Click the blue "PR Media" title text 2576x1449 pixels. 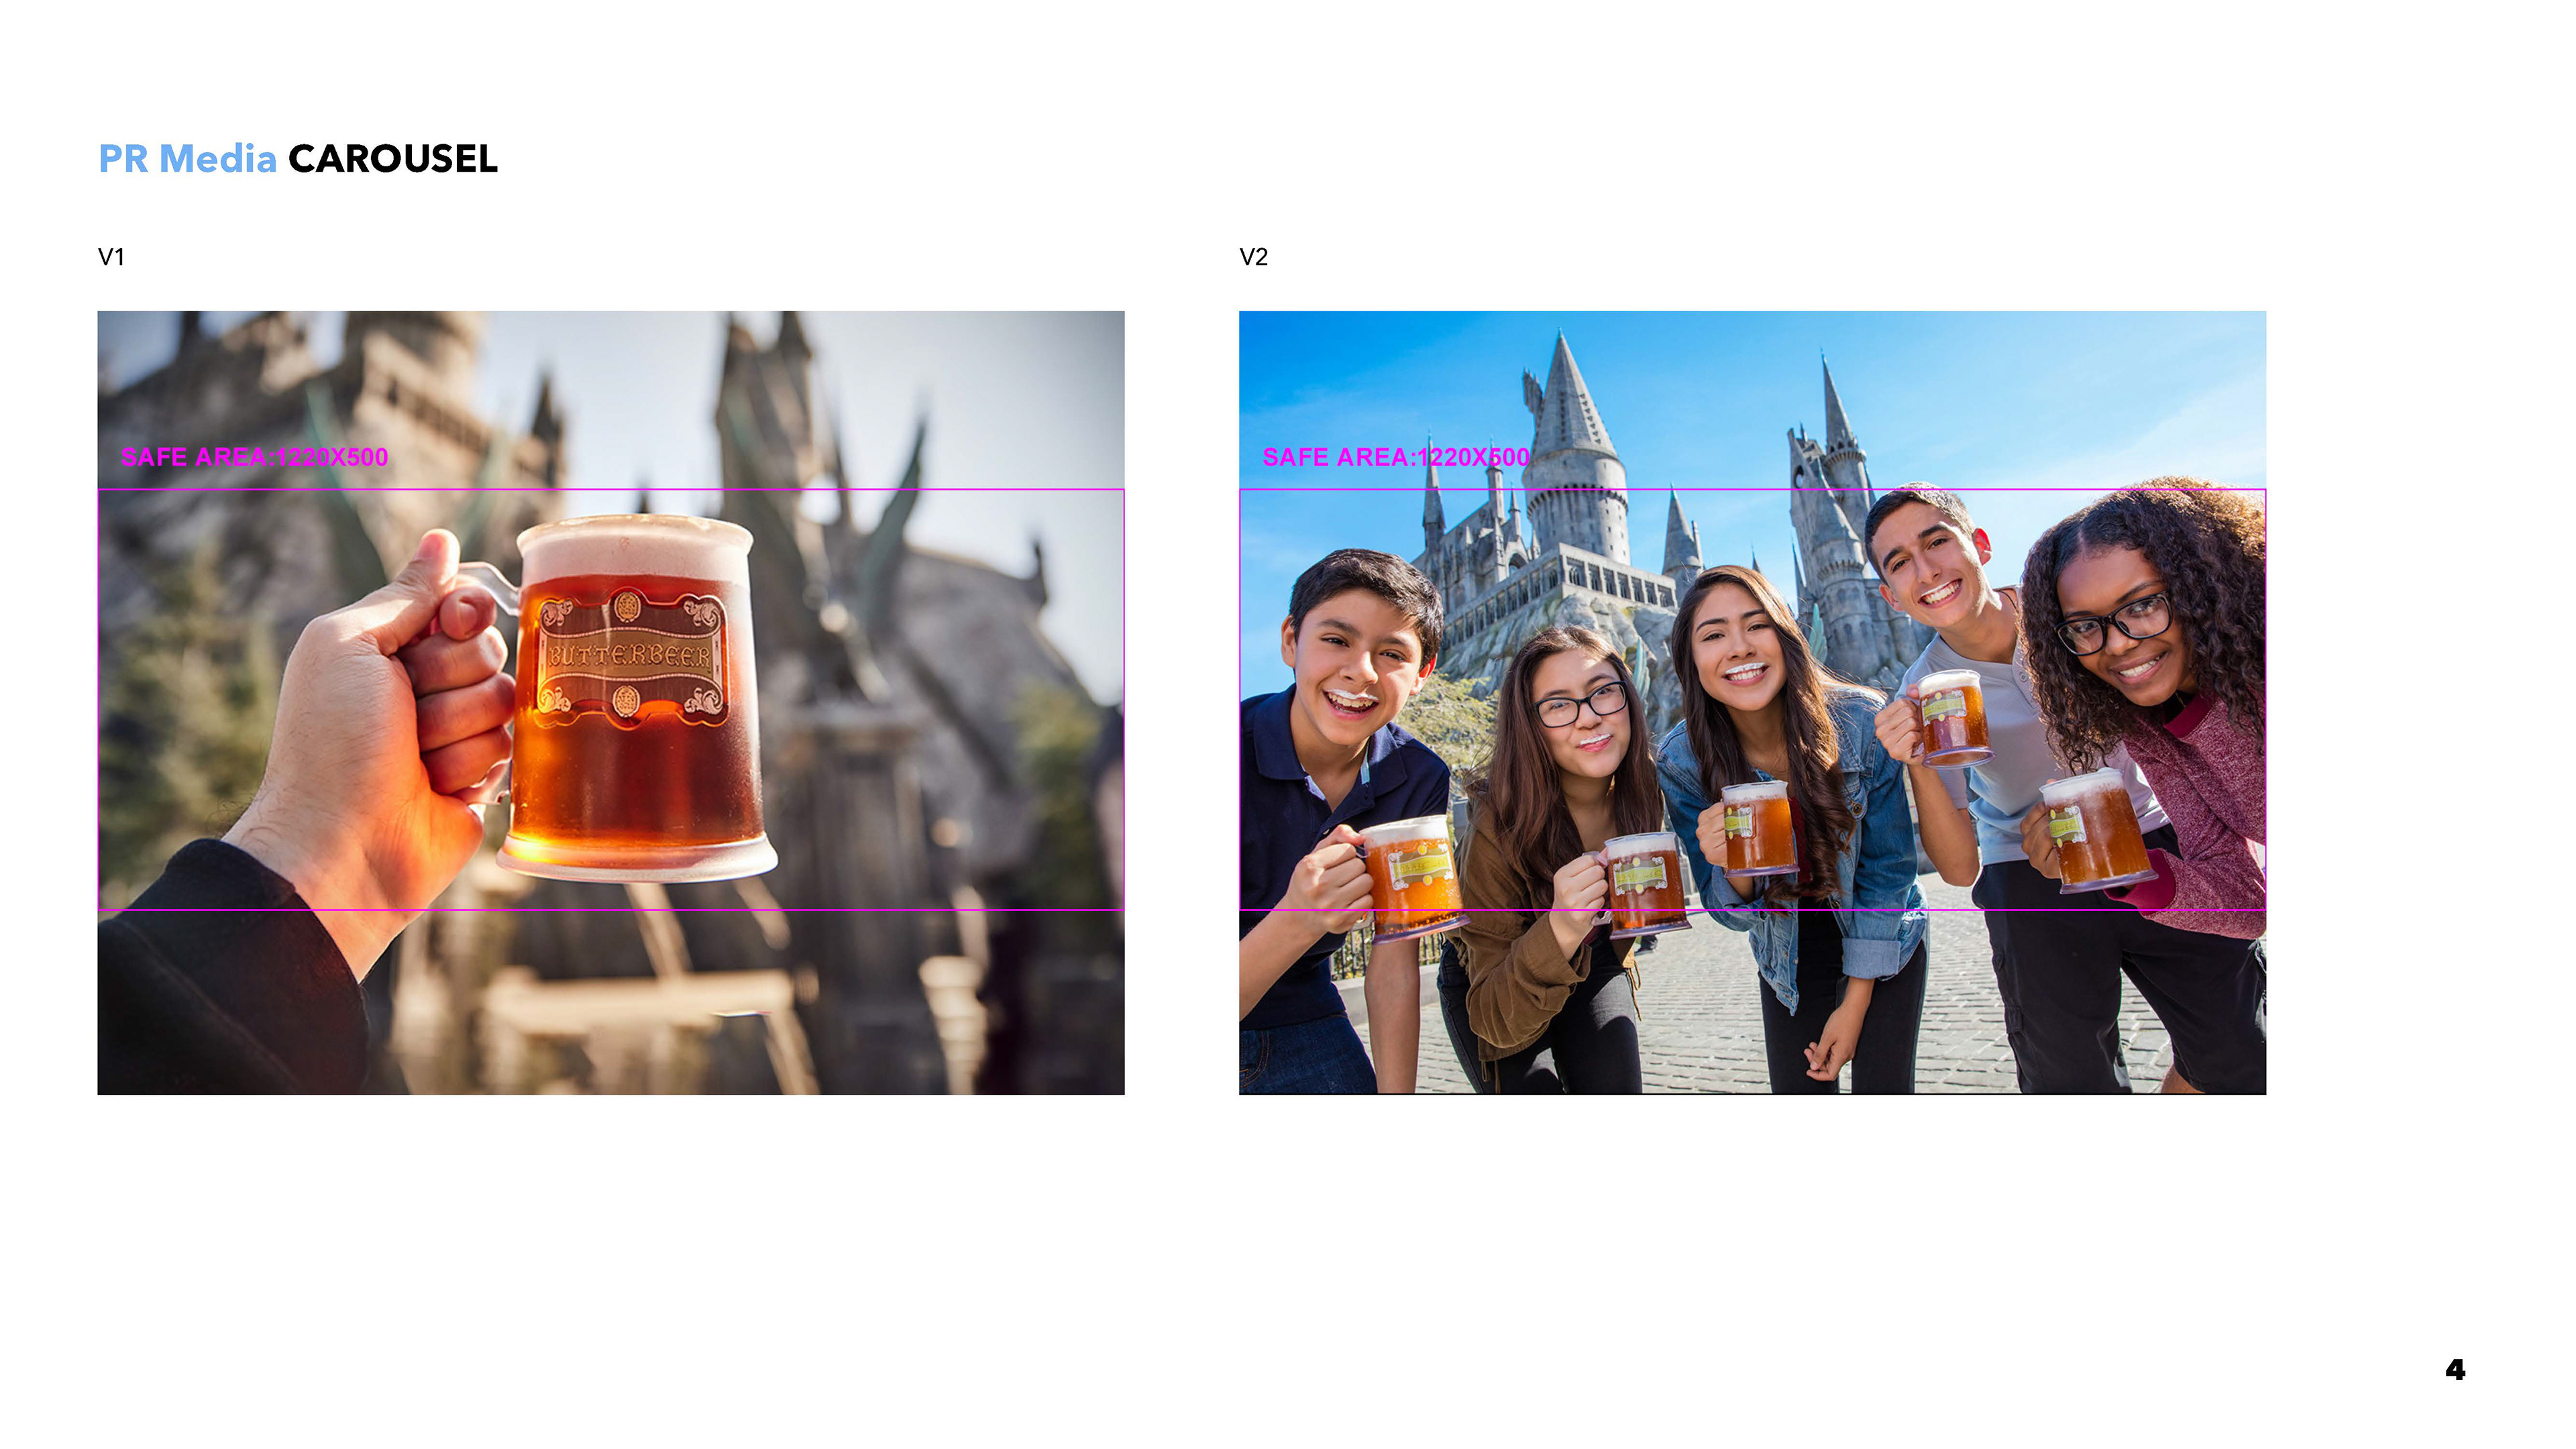click(187, 159)
